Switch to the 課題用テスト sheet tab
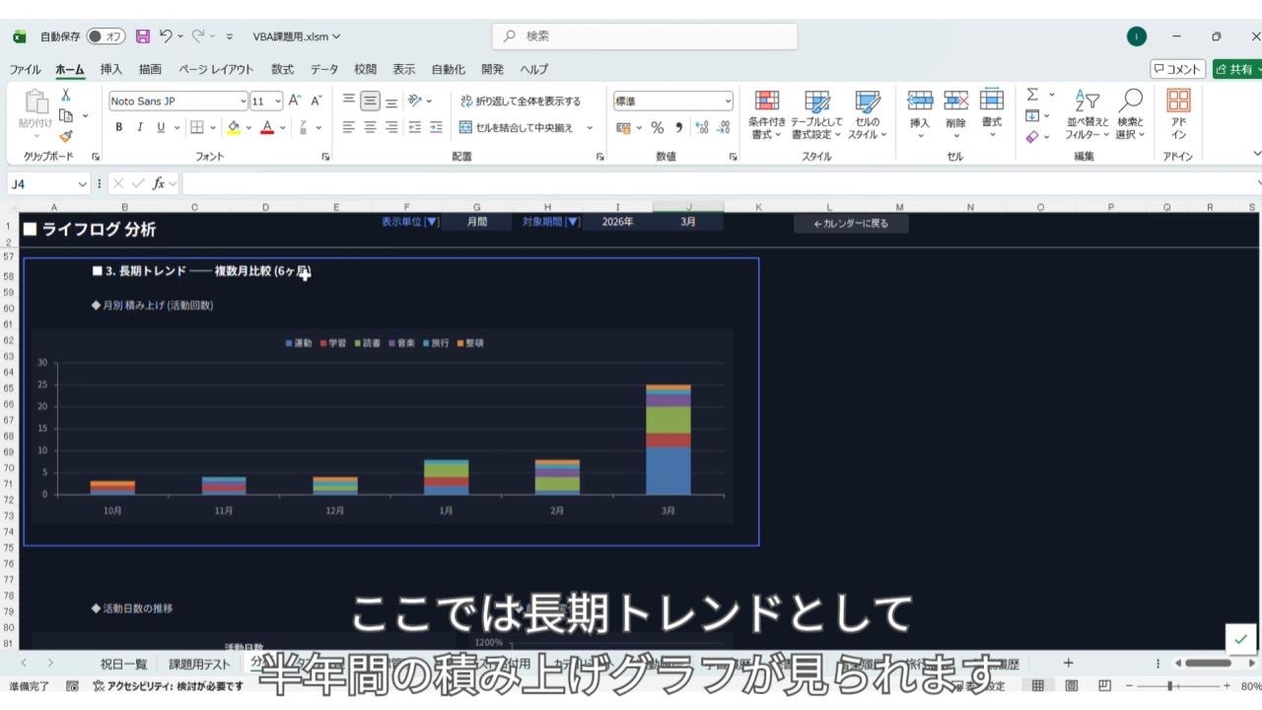Viewport: 1262px width, 710px height. pyautogui.click(x=199, y=664)
